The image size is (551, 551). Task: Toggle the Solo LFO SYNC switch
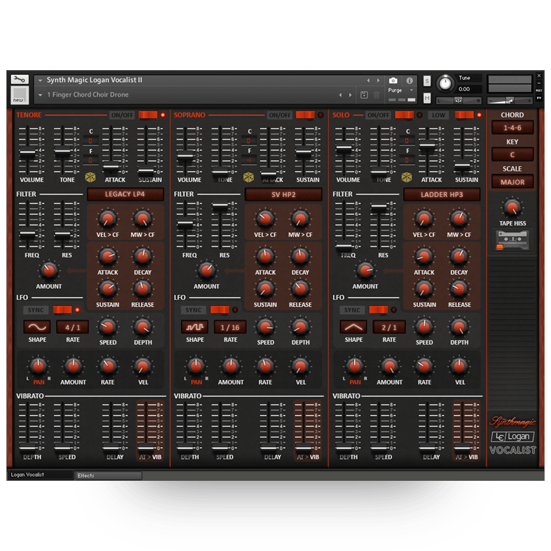[379, 310]
